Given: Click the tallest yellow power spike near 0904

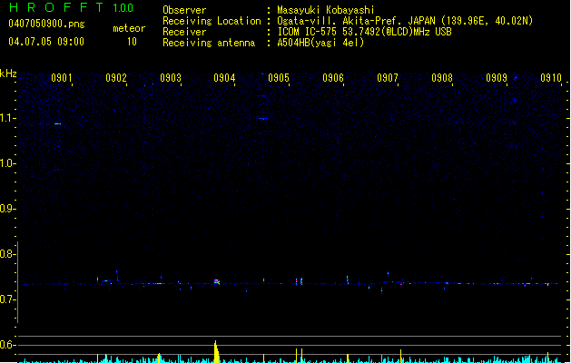Looking at the screenshot, I should [217, 351].
